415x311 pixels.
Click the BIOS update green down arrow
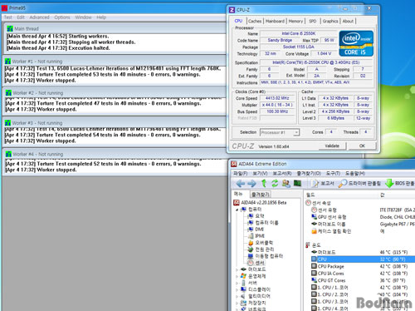(x=389, y=183)
